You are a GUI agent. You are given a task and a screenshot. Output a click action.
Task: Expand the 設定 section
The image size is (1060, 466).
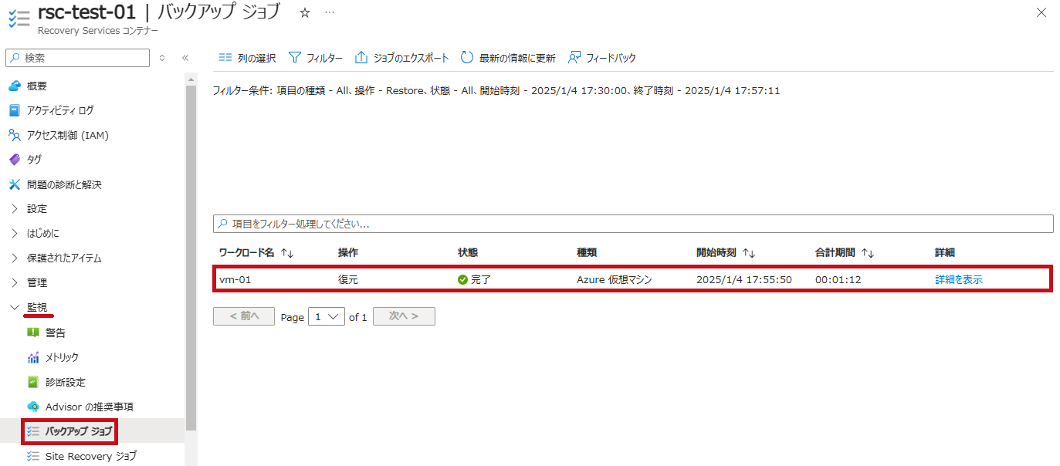(x=14, y=209)
